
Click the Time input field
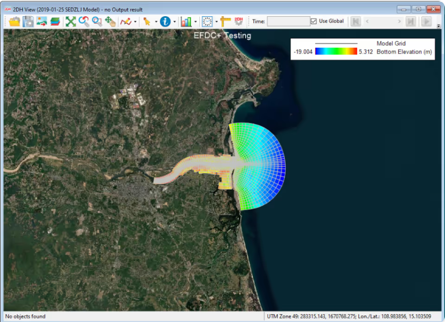pos(288,22)
